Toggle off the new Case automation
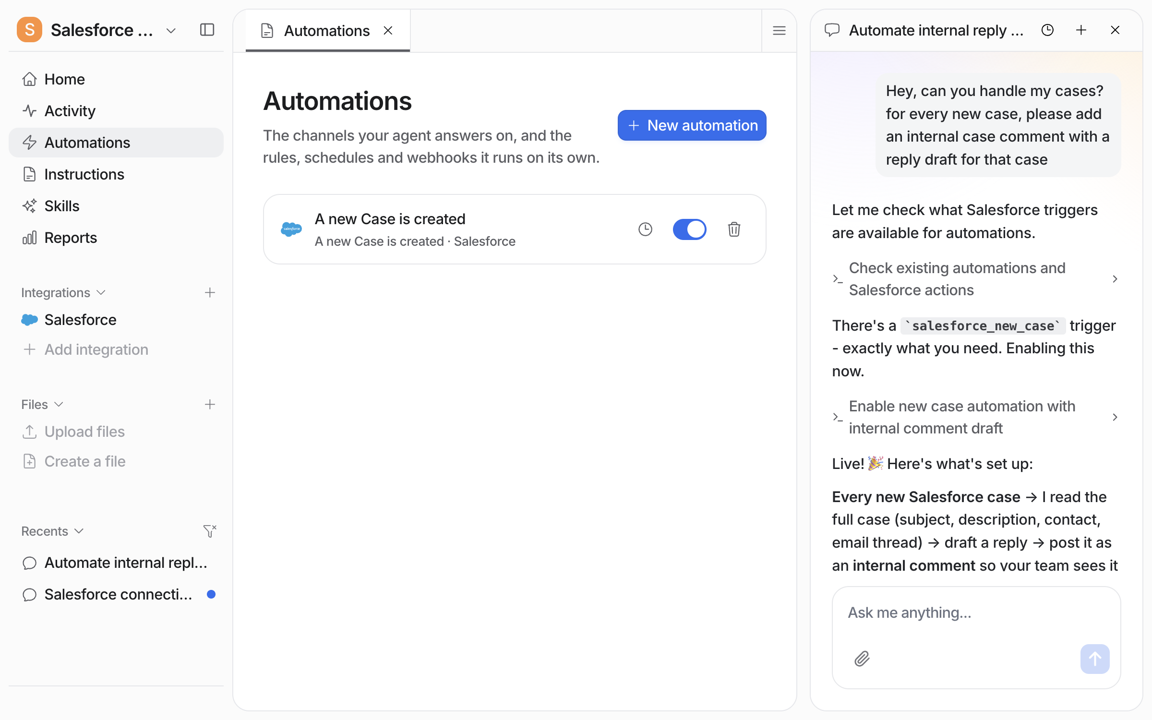The width and height of the screenshot is (1152, 720). point(689,229)
